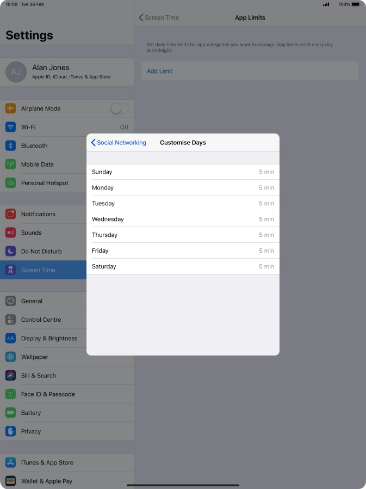366x489 pixels.
Task: Expand Wednesday time limit row
Action: tap(183, 219)
